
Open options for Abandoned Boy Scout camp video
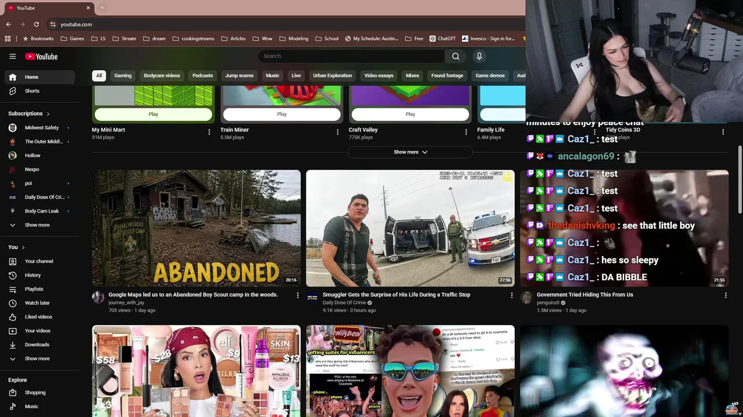tap(298, 295)
